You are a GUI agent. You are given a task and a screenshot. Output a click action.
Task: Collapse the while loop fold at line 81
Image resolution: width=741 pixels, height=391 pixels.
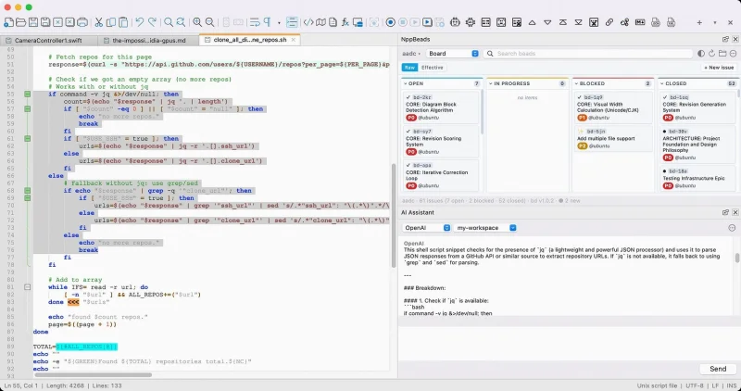pos(28,287)
